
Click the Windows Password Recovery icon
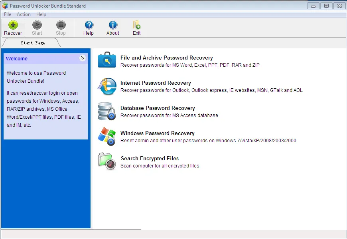pyautogui.click(x=106, y=136)
